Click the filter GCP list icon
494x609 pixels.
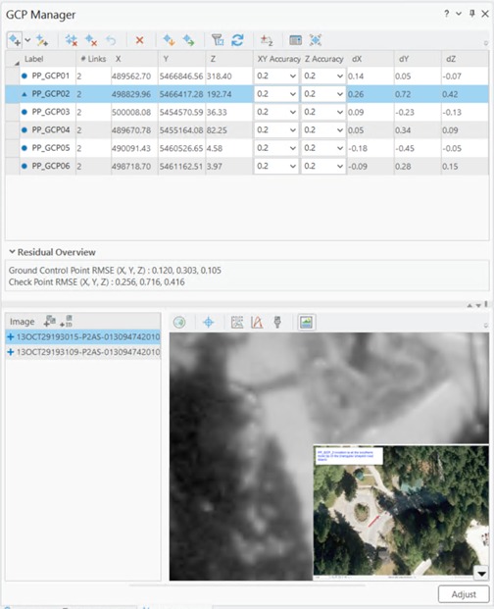pyautogui.click(x=218, y=40)
